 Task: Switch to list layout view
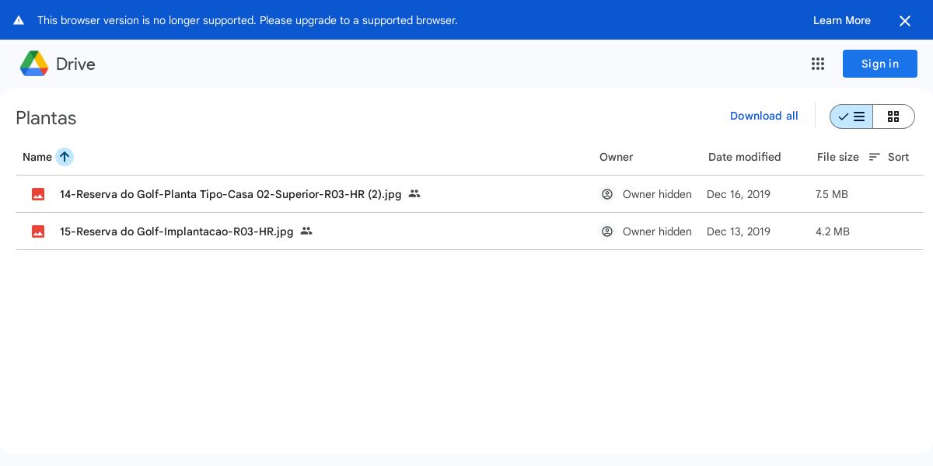pos(851,116)
